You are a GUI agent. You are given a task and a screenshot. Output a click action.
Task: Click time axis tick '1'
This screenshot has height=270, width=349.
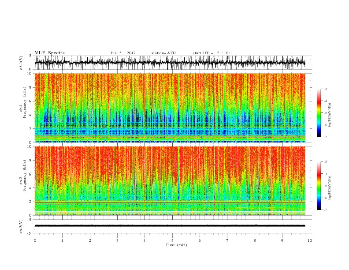(62, 240)
